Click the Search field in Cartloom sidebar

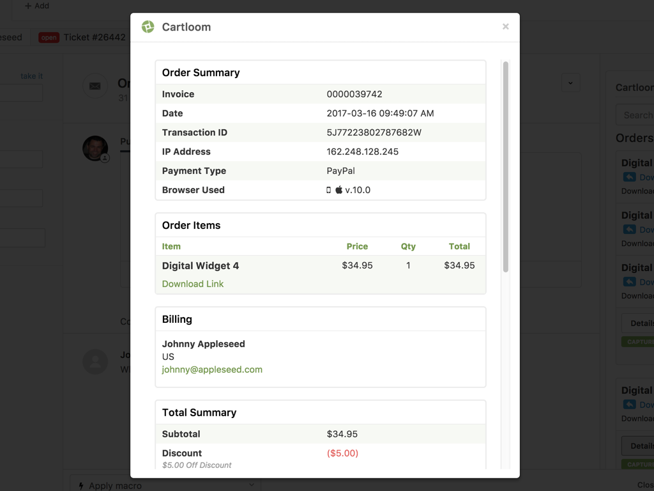(635, 115)
